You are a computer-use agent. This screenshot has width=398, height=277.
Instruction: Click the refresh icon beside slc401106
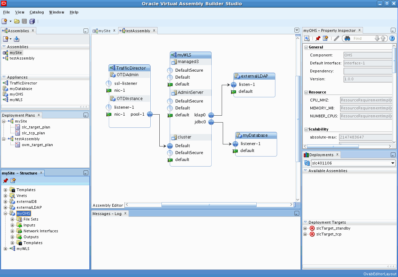(x=307, y=163)
